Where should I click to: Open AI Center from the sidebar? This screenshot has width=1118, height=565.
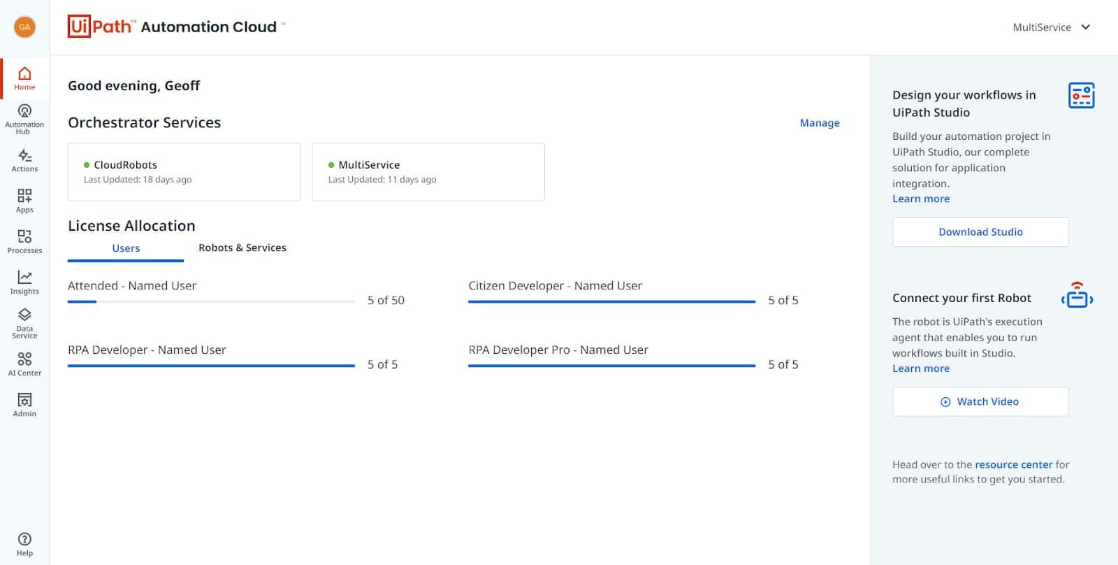pyautogui.click(x=24, y=364)
